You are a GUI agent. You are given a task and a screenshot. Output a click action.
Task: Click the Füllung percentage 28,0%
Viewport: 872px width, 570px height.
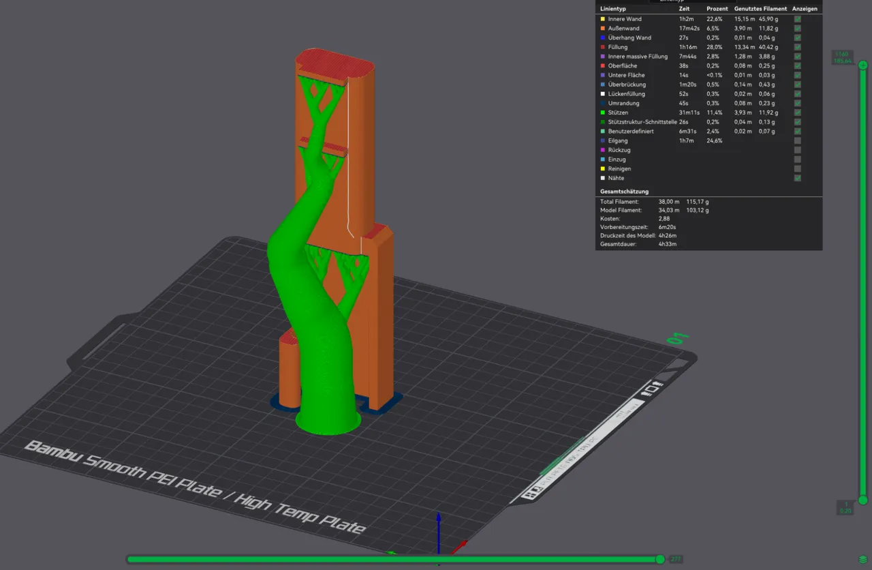click(714, 47)
